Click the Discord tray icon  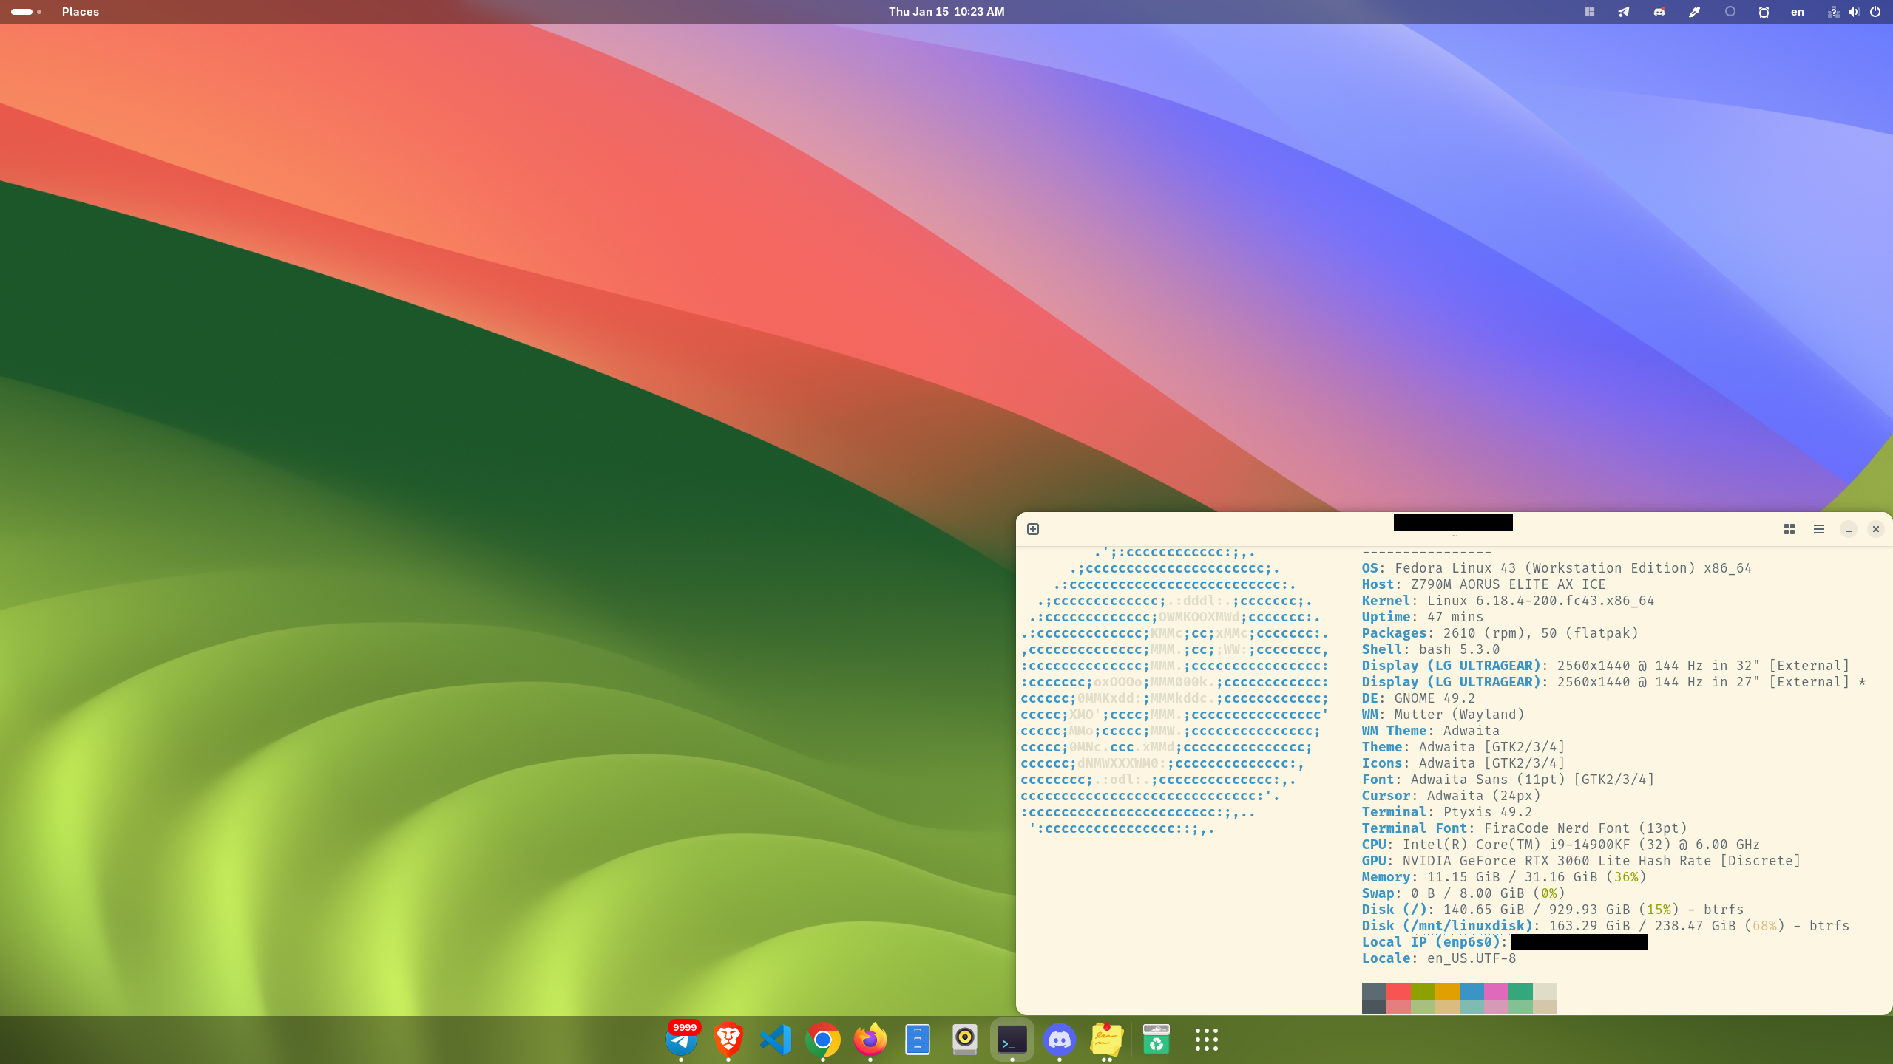tap(1659, 12)
